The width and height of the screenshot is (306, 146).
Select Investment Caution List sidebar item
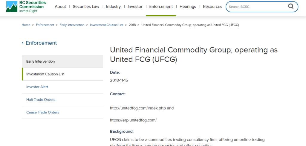coord(62,74)
